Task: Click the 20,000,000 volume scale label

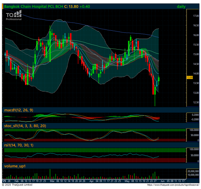Action: (193, 171)
